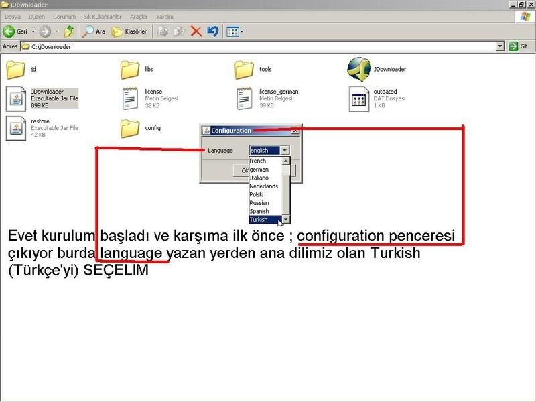
Task: Open the Yardım menu
Action: click(164, 17)
